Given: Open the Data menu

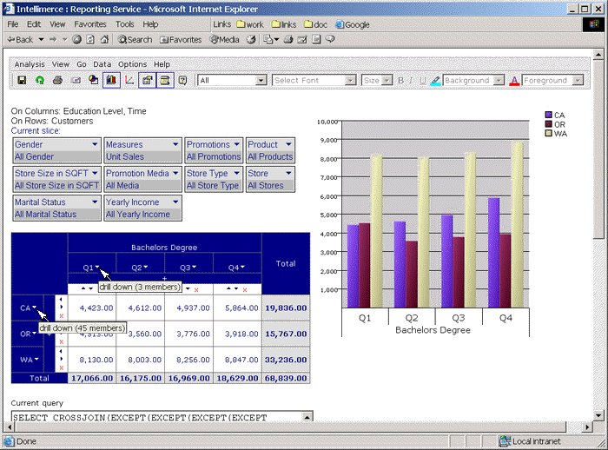Looking at the screenshot, I should click(102, 64).
